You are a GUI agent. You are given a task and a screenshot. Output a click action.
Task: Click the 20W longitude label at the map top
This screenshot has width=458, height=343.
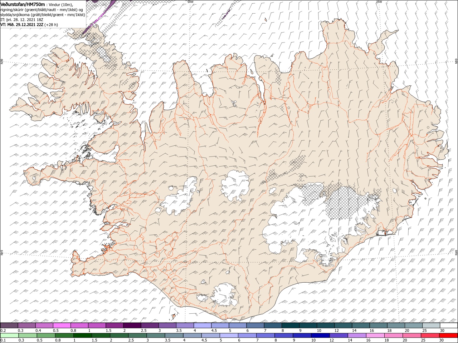click(190, 2)
